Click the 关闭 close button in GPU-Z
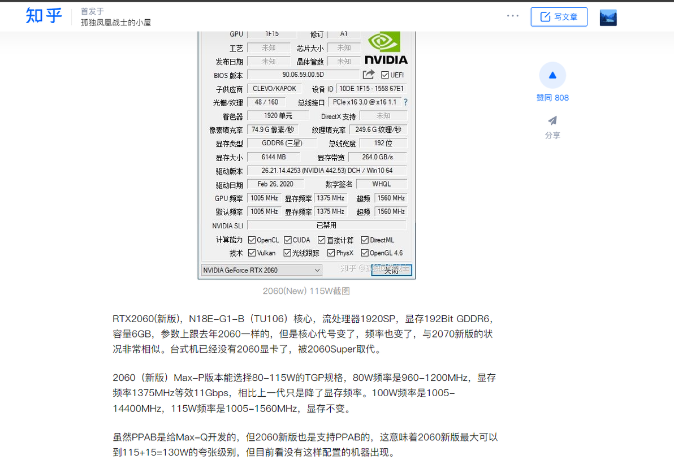The height and width of the screenshot is (464, 674). tap(392, 270)
